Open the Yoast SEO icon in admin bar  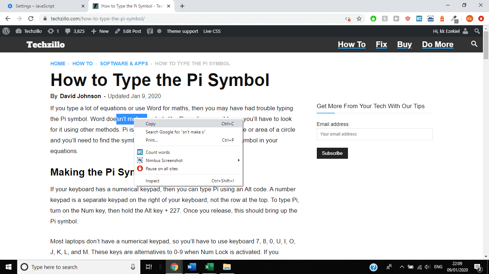[x=150, y=31]
